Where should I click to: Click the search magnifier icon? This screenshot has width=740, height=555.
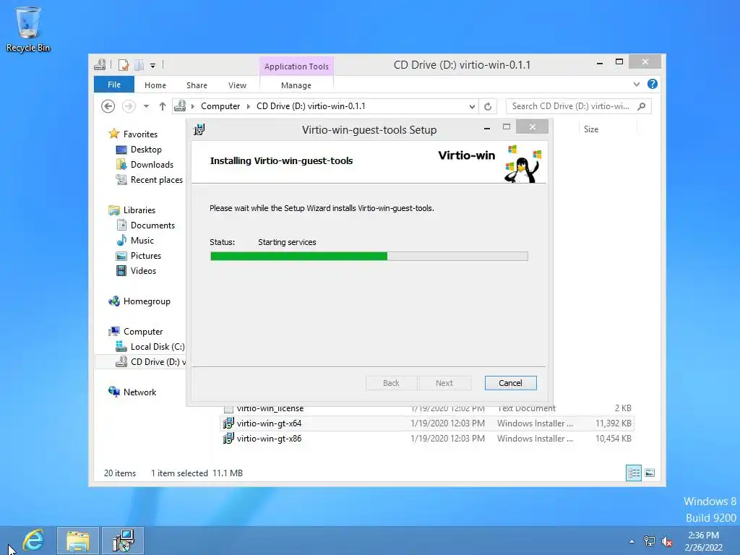[642, 106]
